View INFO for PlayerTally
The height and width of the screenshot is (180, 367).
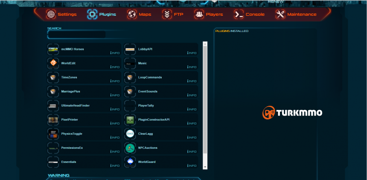click(x=192, y=109)
